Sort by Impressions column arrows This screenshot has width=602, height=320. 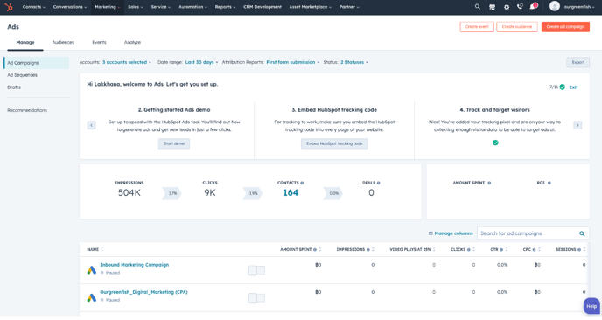point(373,249)
